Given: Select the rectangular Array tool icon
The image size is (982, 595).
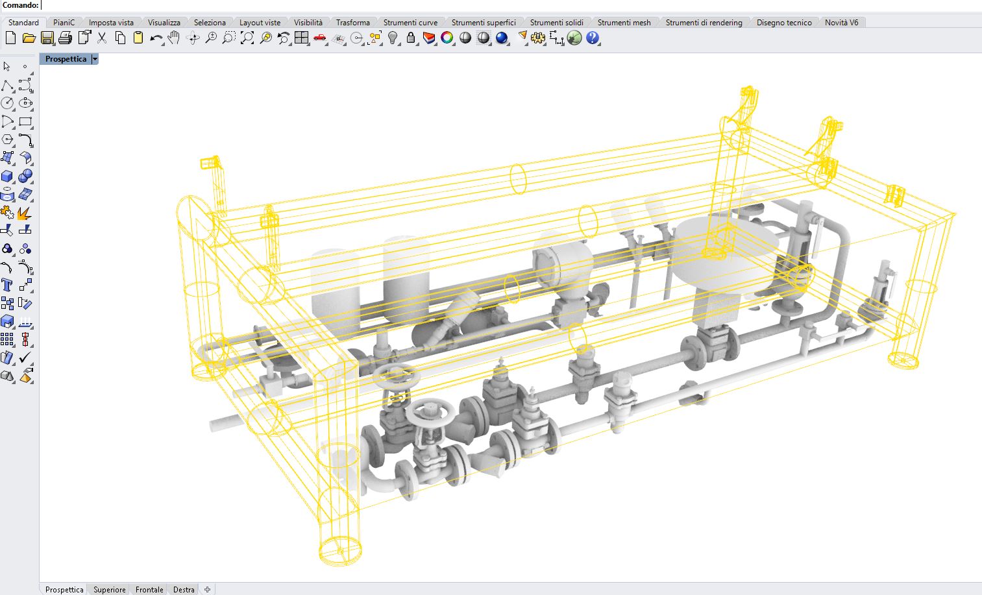Looking at the screenshot, I should click(x=7, y=339).
